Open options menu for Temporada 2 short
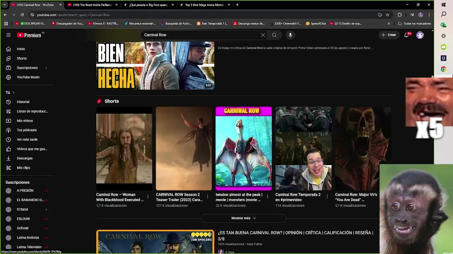 point(327,196)
